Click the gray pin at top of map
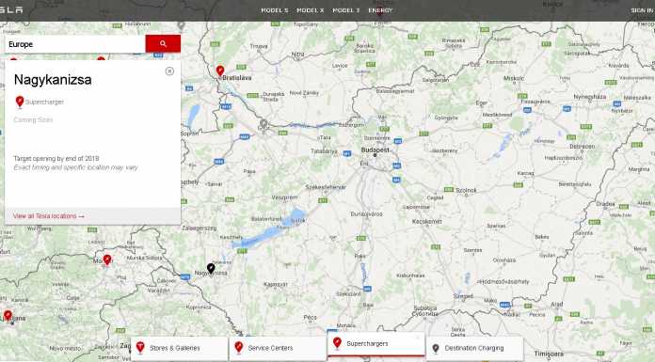655x362 pixels. (181, 26)
